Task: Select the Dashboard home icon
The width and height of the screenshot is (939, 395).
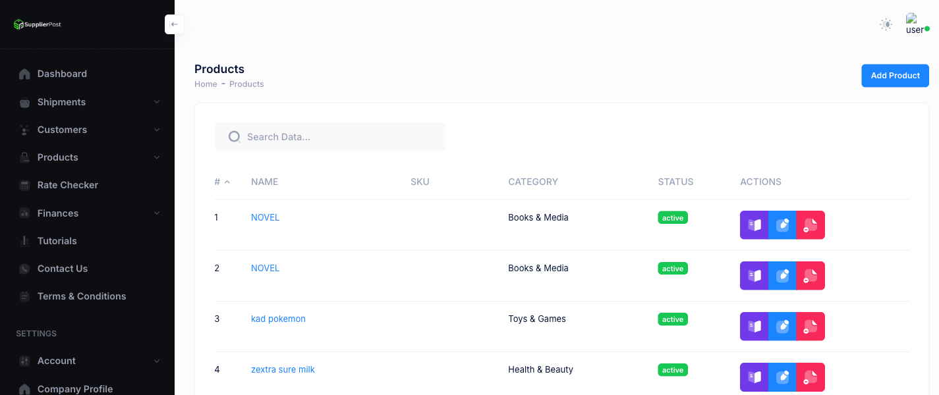Action: pyautogui.click(x=24, y=74)
